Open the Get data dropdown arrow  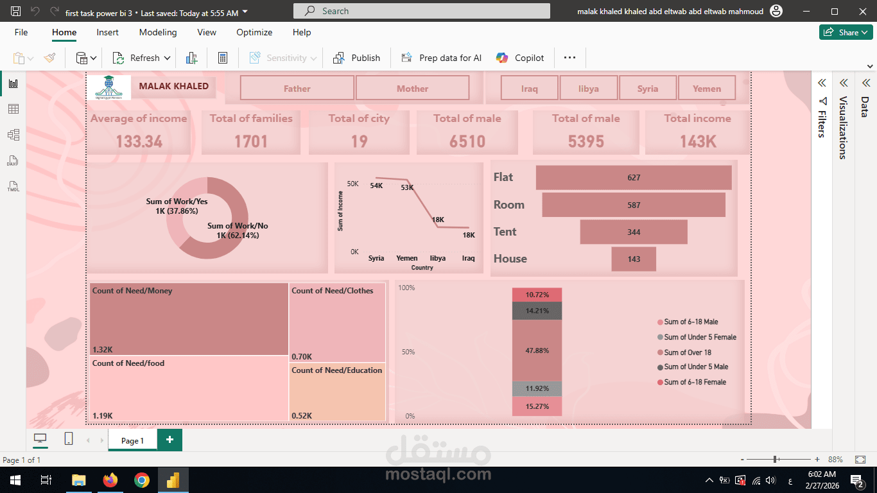click(94, 58)
